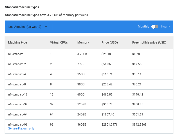Select the n1-standard-8 machine type

tap(17, 84)
